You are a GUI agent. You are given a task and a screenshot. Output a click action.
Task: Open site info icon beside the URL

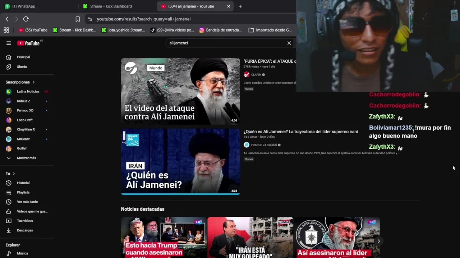pyautogui.click(x=90, y=19)
